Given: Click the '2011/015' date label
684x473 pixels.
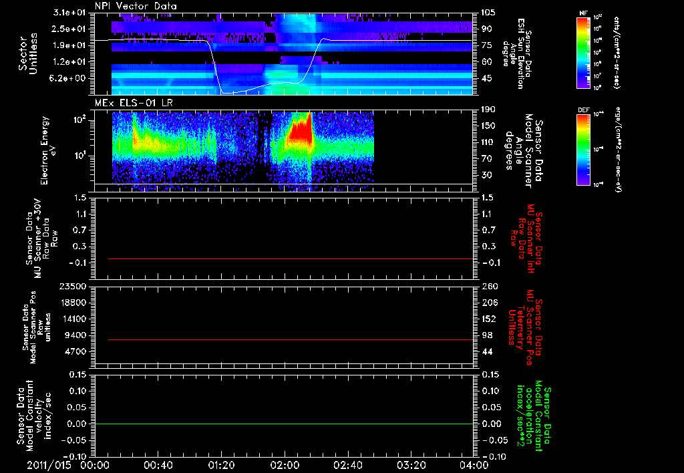Looking at the screenshot, I should coord(49,465).
